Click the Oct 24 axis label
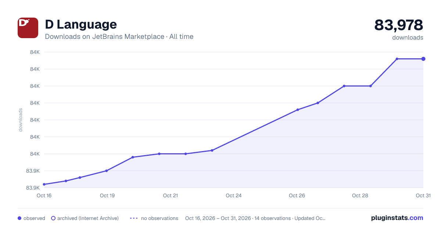 point(234,195)
